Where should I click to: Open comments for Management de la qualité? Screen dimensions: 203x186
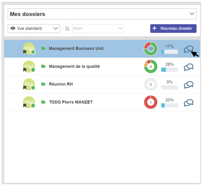click(188, 67)
